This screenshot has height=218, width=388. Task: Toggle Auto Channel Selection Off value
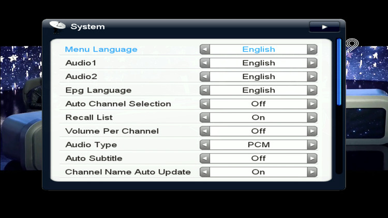point(258,104)
